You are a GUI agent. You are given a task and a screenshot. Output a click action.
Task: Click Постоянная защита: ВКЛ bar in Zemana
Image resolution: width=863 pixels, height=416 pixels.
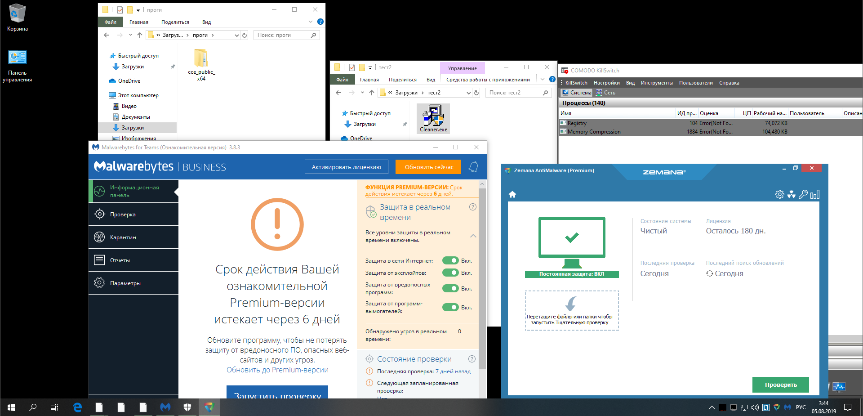(x=572, y=274)
